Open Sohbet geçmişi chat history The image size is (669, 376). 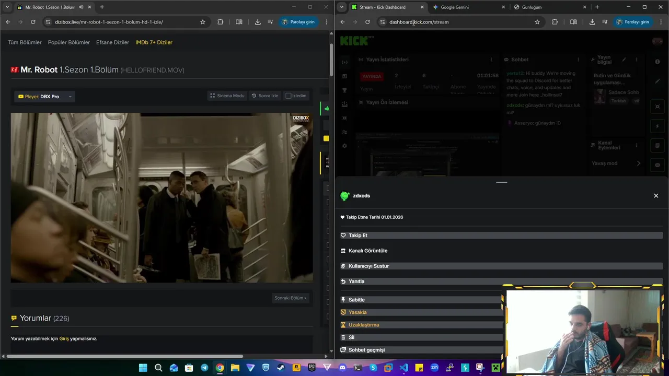tap(421, 350)
